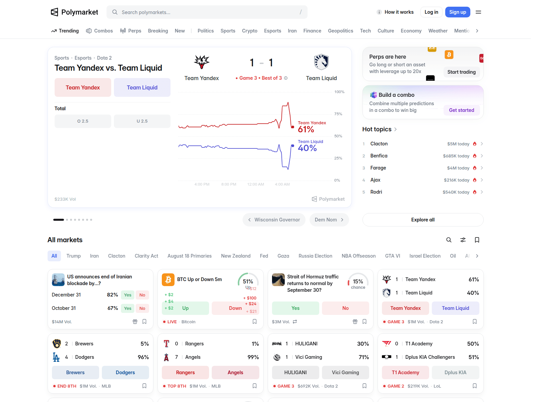The height and width of the screenshot is (402, 536).
Task: Click the Team Yandex logo in featured match
Action: coord(202,62)
